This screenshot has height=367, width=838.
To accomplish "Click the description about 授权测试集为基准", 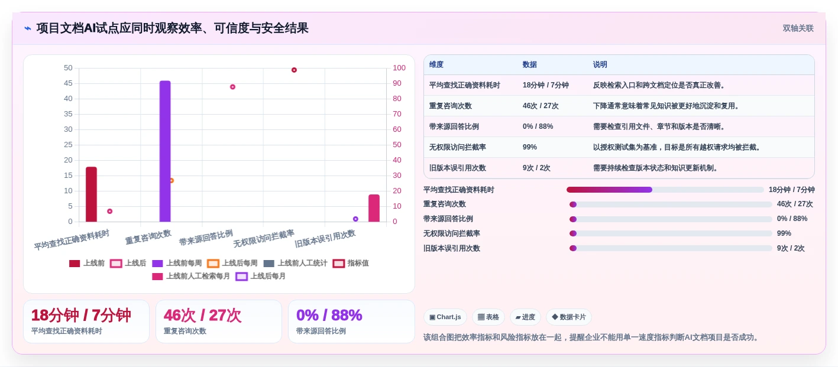I will click(677, 147).
